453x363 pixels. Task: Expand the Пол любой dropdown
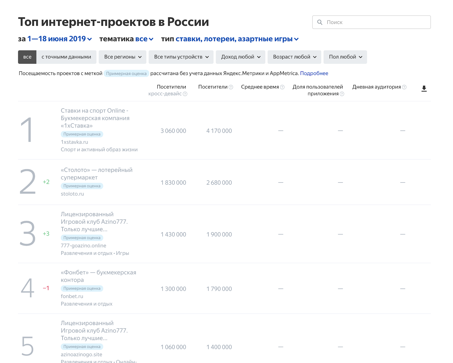coord(345,57)
